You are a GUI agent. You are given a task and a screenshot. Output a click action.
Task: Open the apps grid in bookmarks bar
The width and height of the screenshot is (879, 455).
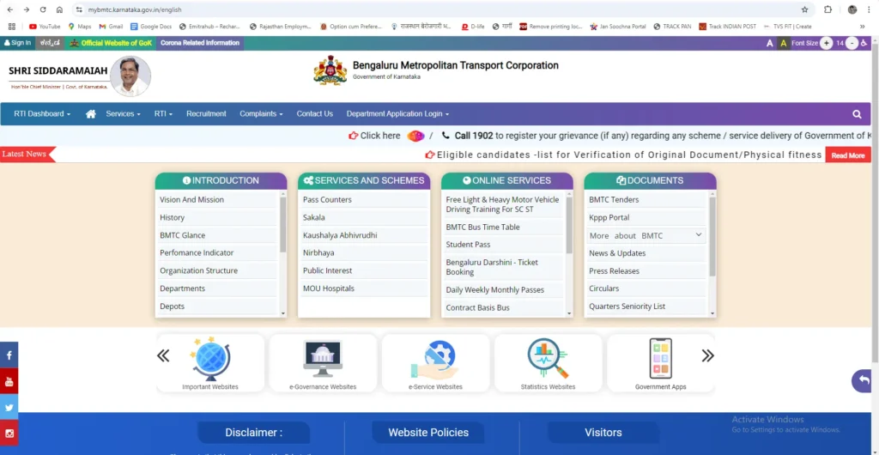(12, 27)
